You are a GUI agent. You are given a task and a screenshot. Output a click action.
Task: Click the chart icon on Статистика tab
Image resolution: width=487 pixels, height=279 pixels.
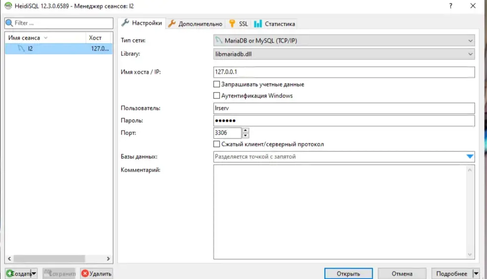click(258, 24)
